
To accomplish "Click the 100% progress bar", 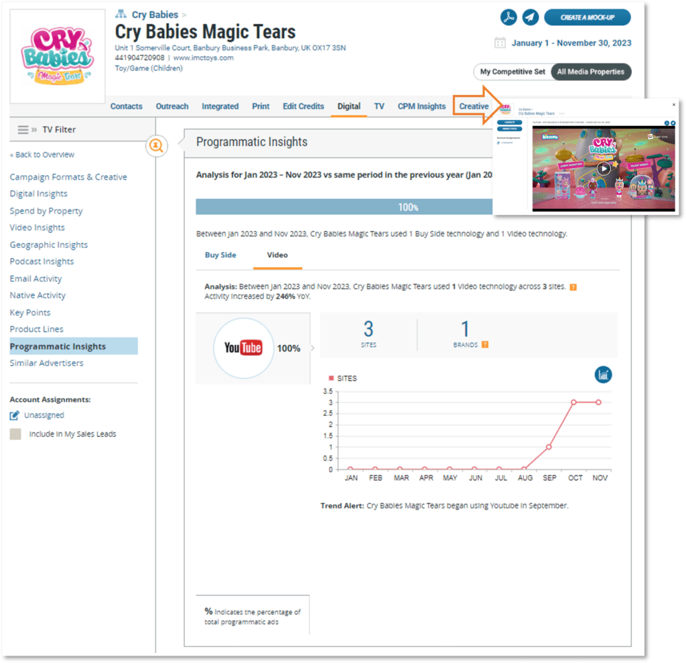I will click(x=344, y=207).
